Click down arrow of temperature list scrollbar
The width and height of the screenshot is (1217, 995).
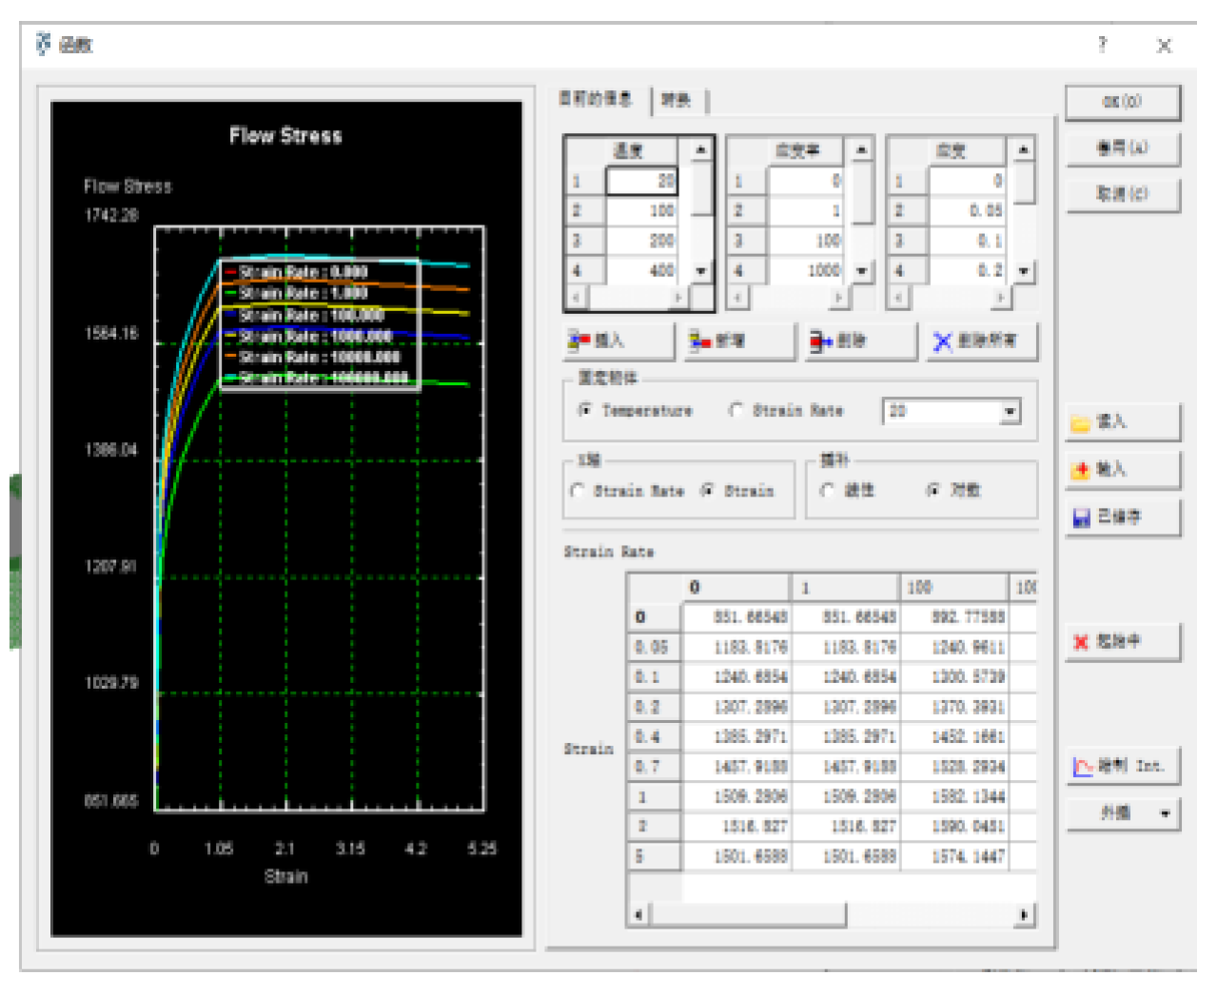[701, 271]
